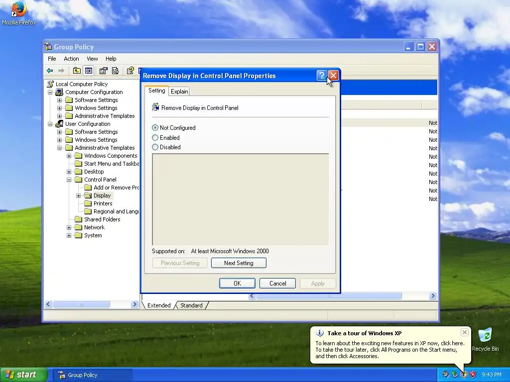Open the View menu
The image size is (510, 382).
click(x=92, y=59)
